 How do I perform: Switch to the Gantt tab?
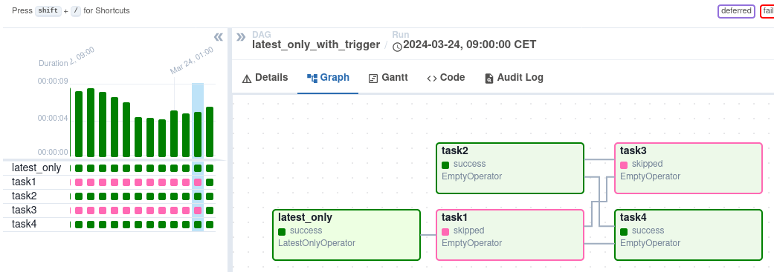pyautogui.click(x=388, y=78)
